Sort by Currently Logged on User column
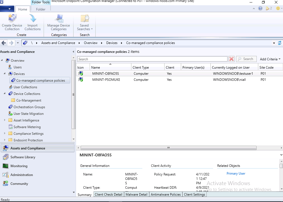 (x=234, y=67)
